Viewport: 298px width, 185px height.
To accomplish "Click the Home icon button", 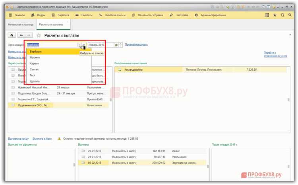I will point(12,35).
